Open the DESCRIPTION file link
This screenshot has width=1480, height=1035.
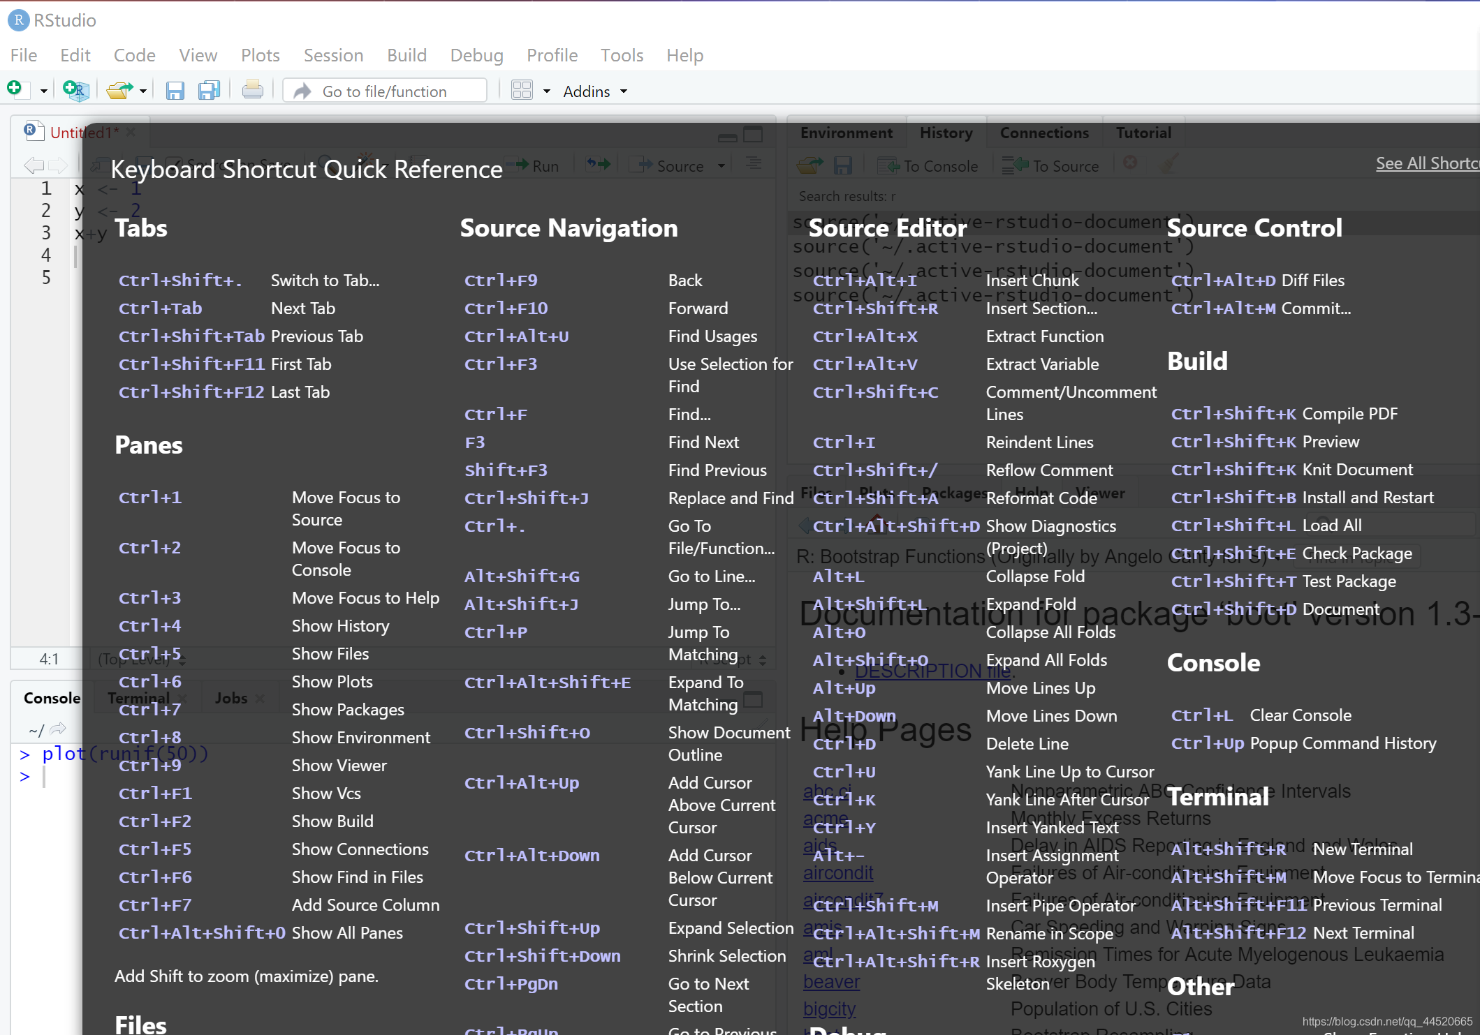932,671
